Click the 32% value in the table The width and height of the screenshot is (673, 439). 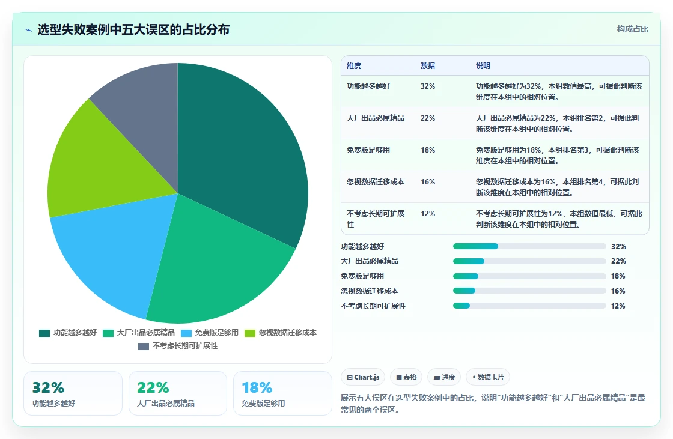click(x=428, y=86)
